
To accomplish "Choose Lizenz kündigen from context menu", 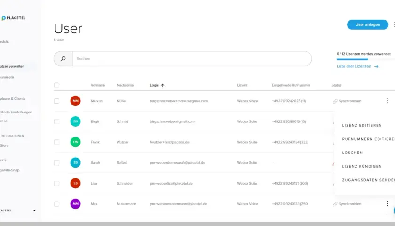I will (362, 166).
